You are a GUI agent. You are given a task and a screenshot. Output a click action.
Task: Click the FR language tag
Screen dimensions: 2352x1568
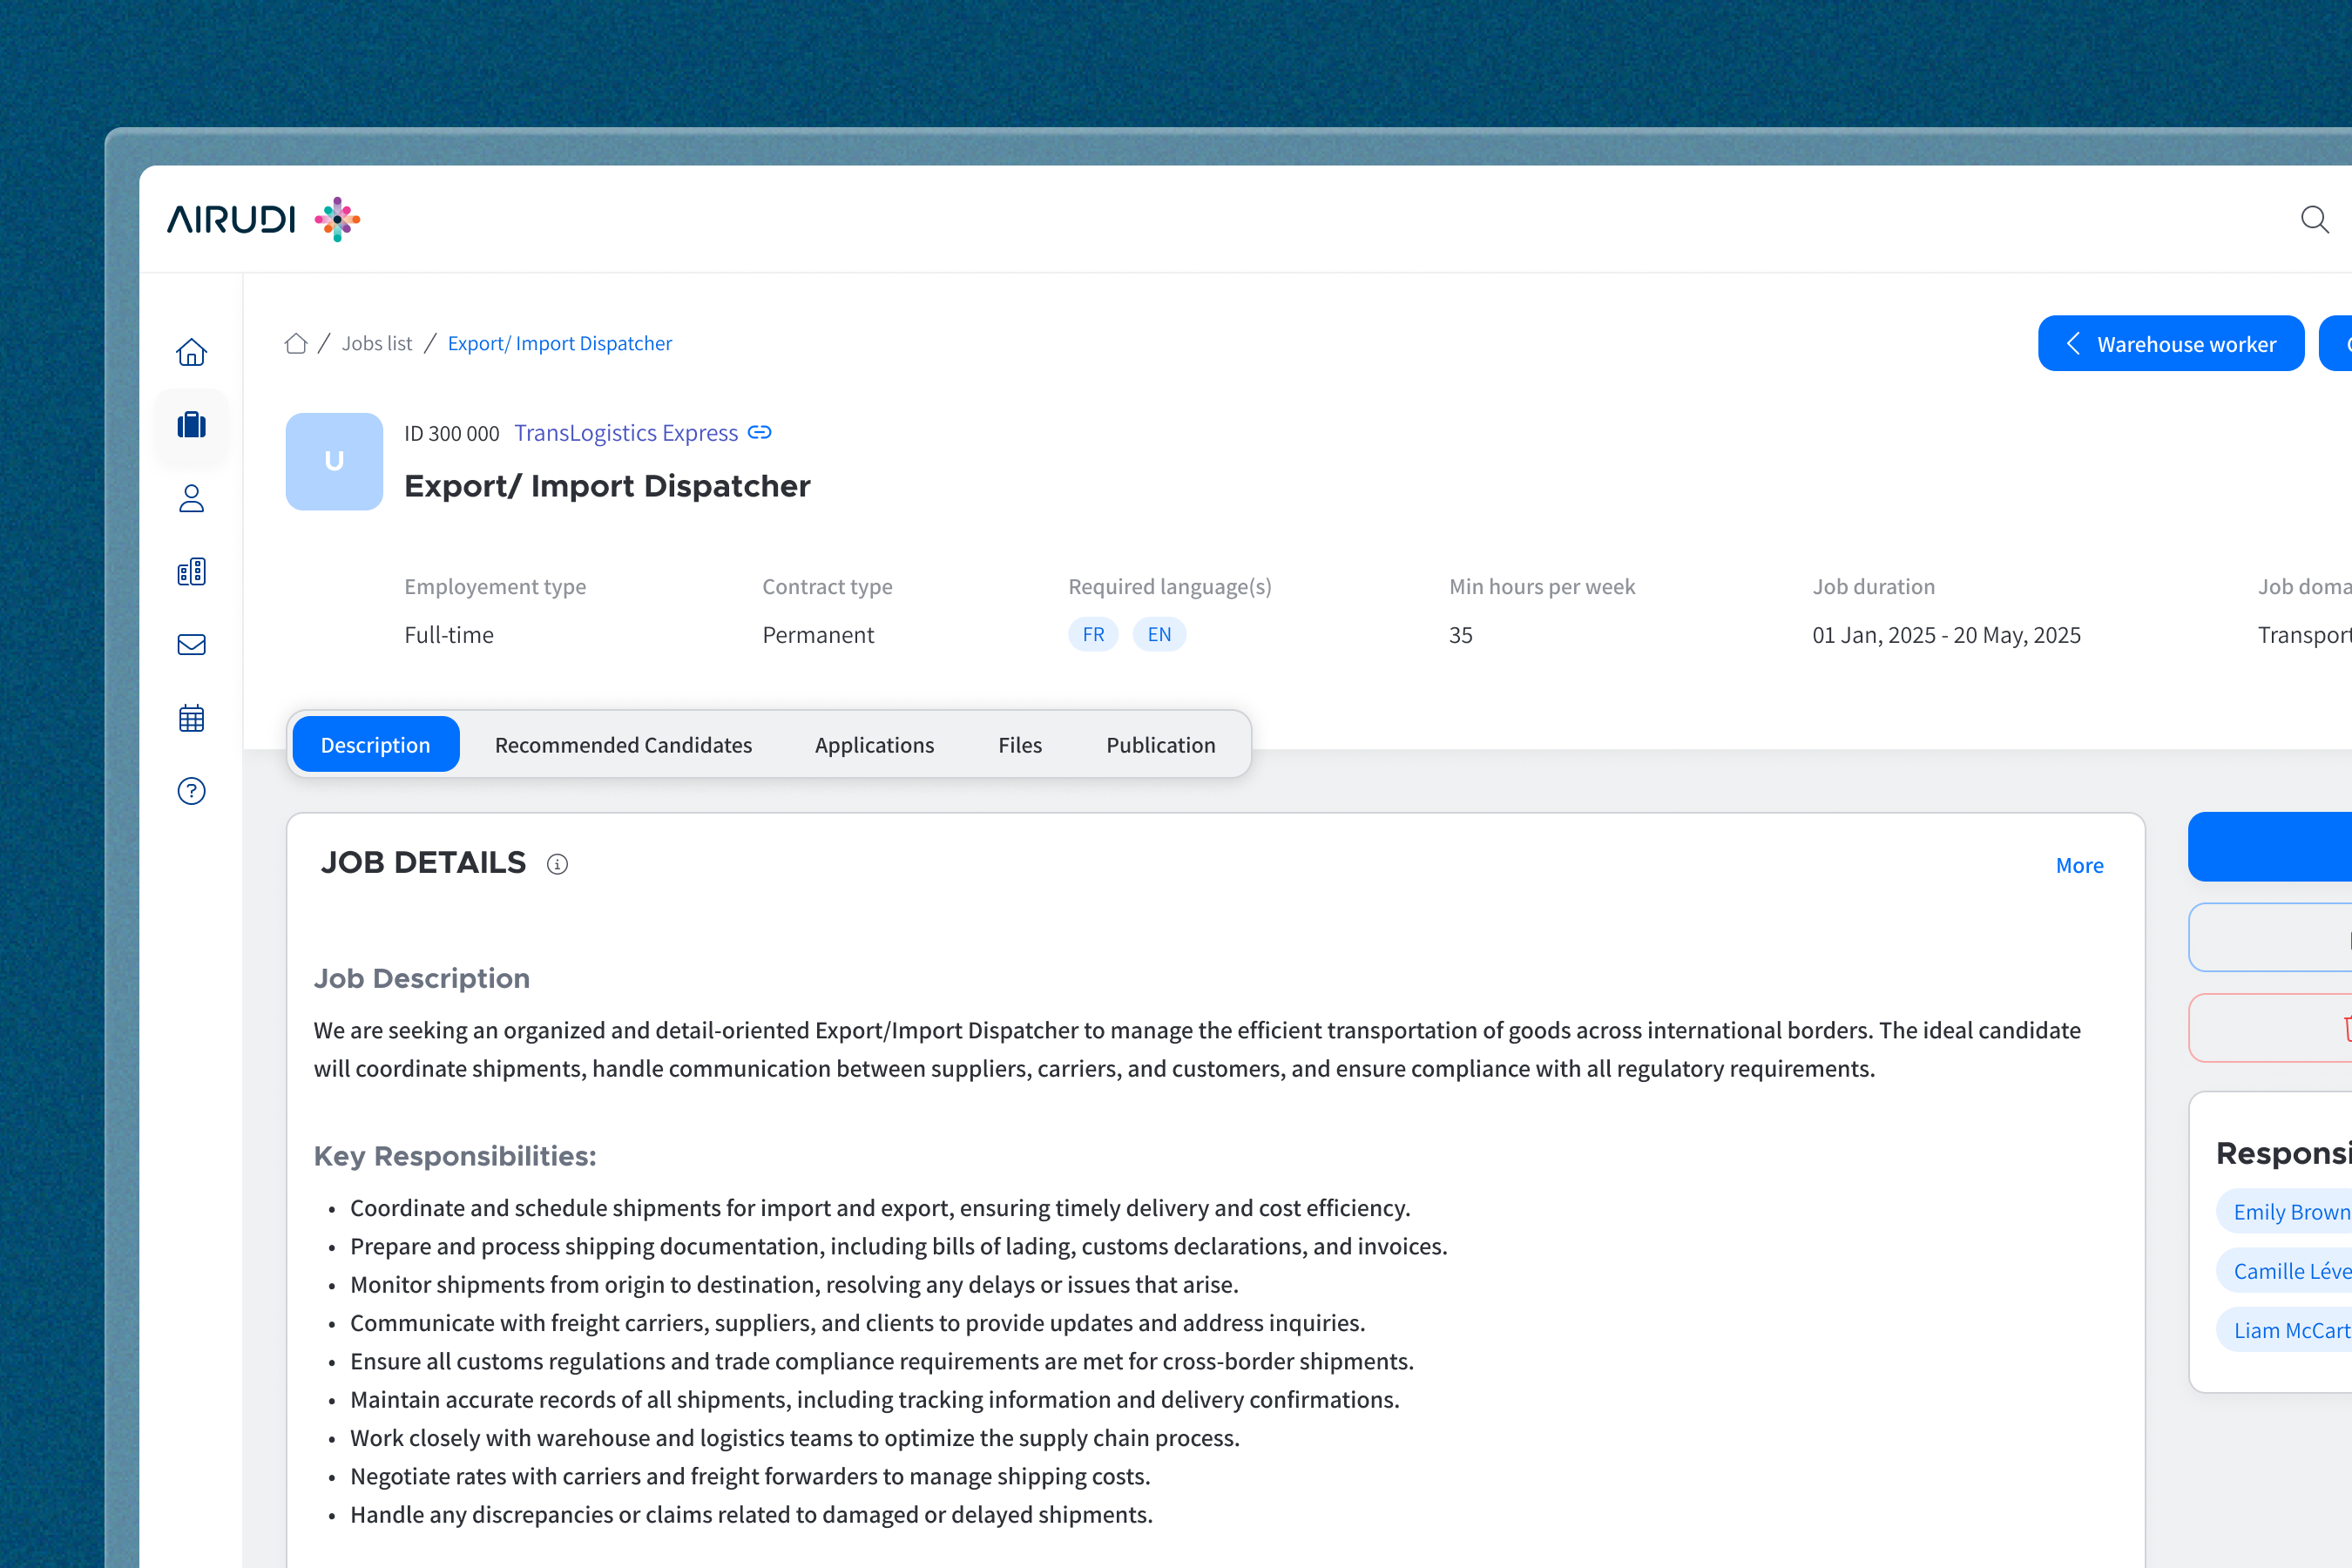[1093, 635]
